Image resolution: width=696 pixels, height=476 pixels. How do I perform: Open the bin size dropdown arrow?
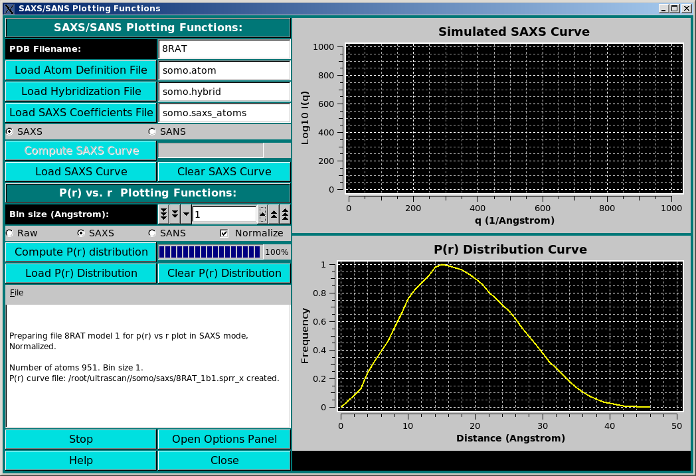[x=186, y=214]
